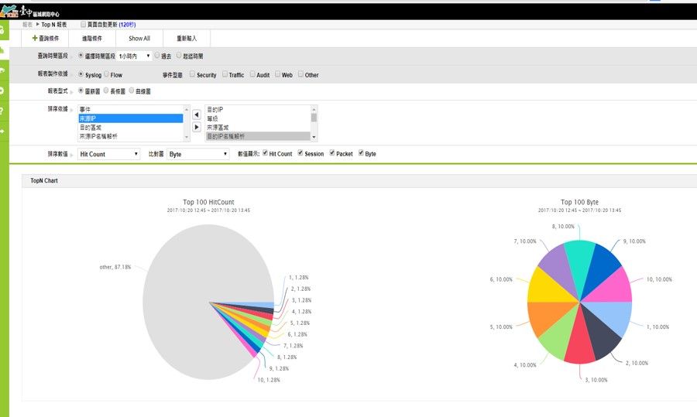Select 來源區域 in the right sort list
The image size is (697, 417).
[x=258, y=128]
